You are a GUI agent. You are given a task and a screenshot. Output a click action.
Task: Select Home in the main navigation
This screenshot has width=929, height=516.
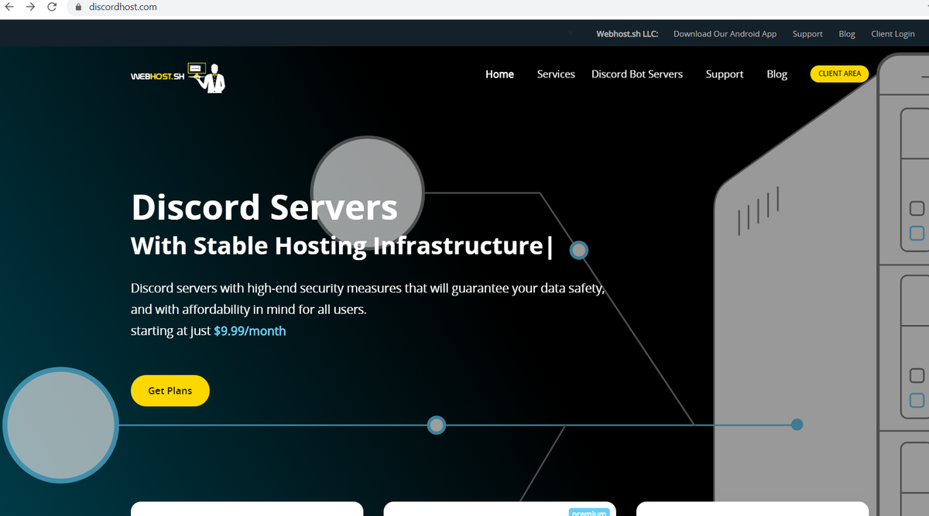coord(499,74)
